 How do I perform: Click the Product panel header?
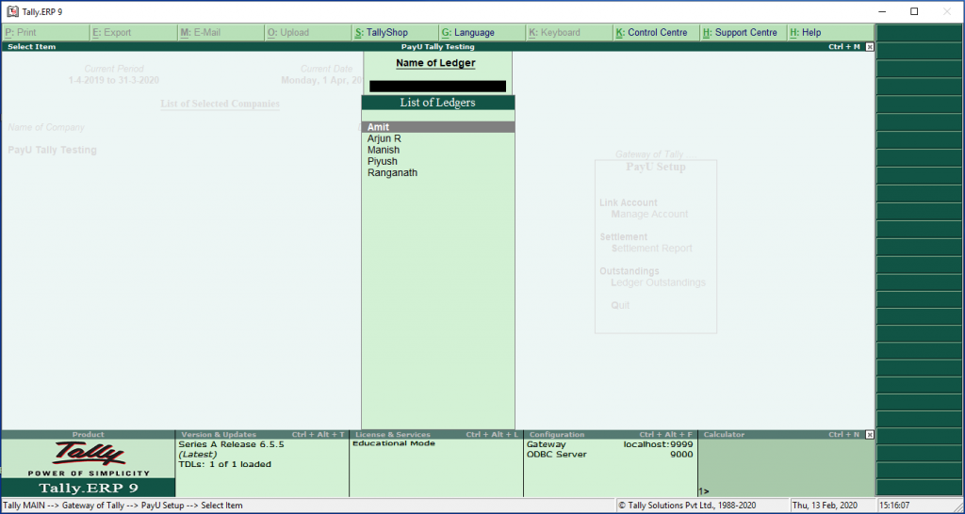(x=88, y=435)
